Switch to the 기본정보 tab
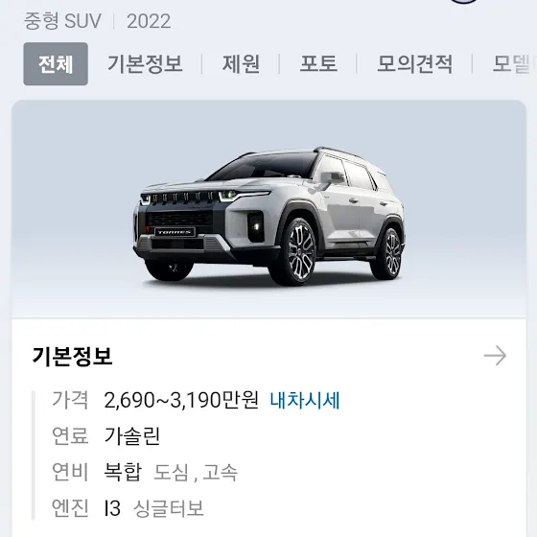 click(x=145, y=63)
